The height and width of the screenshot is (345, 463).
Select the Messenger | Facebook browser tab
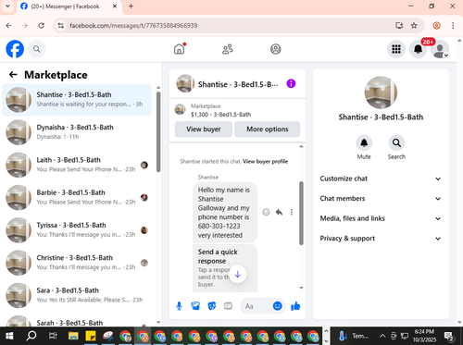click(69, 6)
